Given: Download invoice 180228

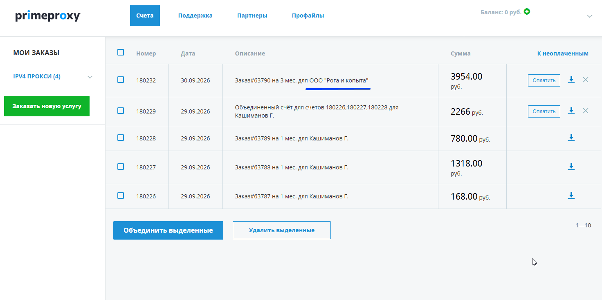Looking at the screenshot, I should [571, 138].
